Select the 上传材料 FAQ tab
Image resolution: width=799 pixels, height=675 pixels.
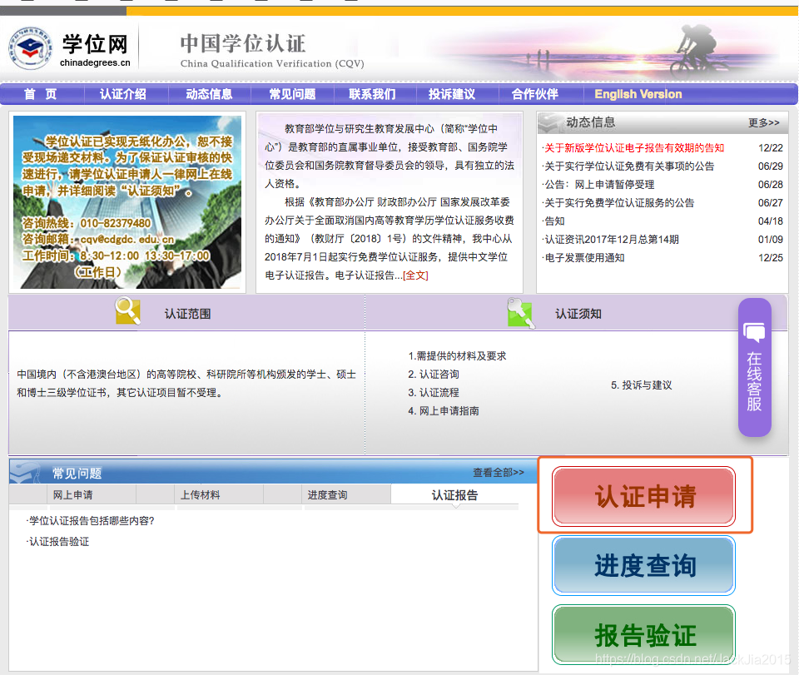[200, 494]
